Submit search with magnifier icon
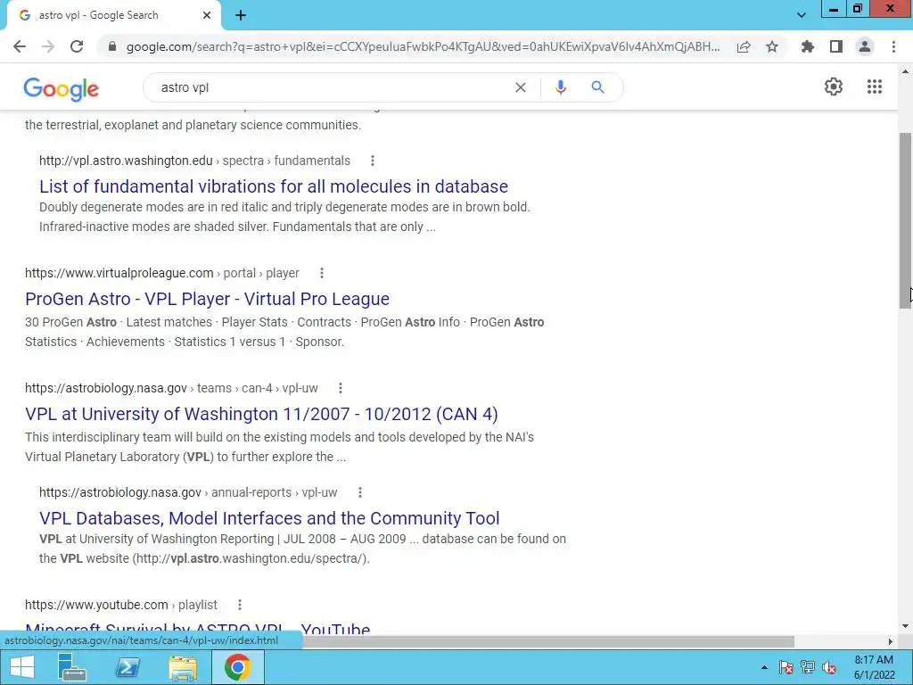 pos(597,87)
